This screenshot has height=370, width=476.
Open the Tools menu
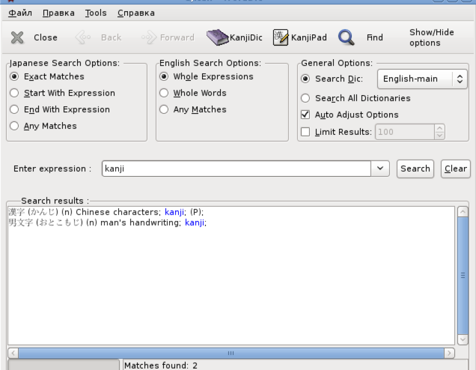[96, 13]
